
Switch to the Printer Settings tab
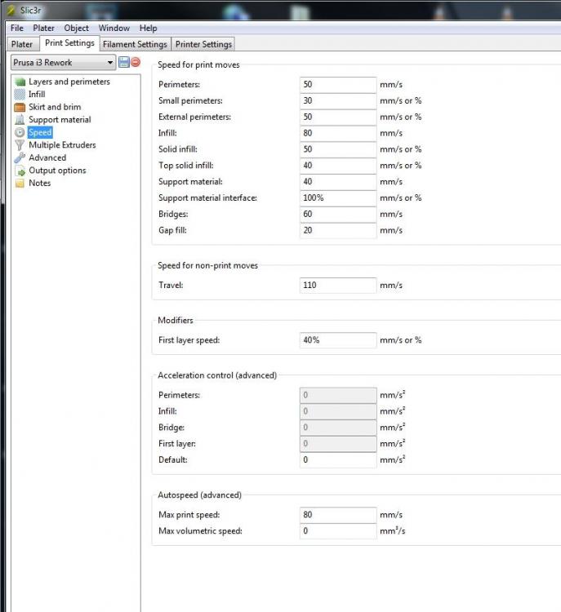[203, 44]
